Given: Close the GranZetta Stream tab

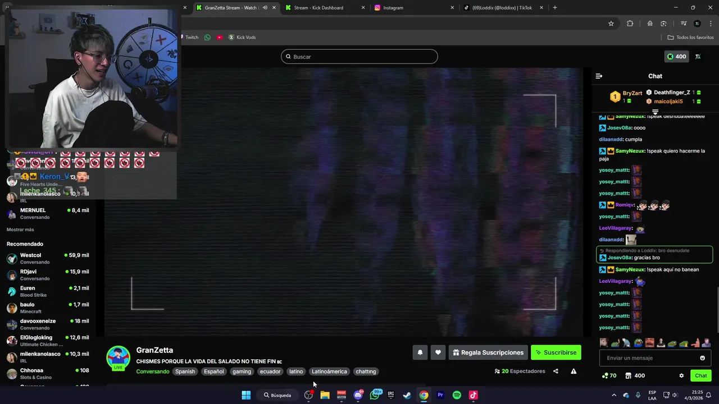Looking at the screenshot, I should [274, 8].
